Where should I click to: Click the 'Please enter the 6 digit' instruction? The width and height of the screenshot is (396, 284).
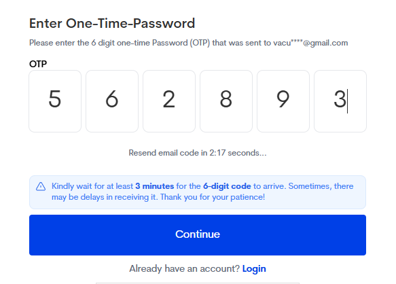(x=72, y=43)
